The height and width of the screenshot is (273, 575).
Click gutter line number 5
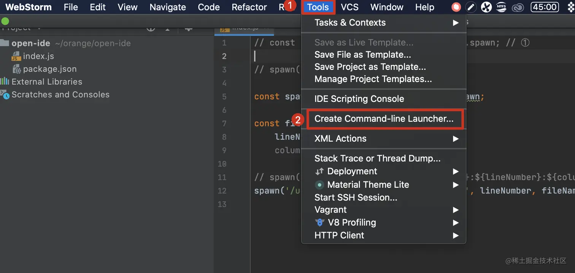coord(224,96)
